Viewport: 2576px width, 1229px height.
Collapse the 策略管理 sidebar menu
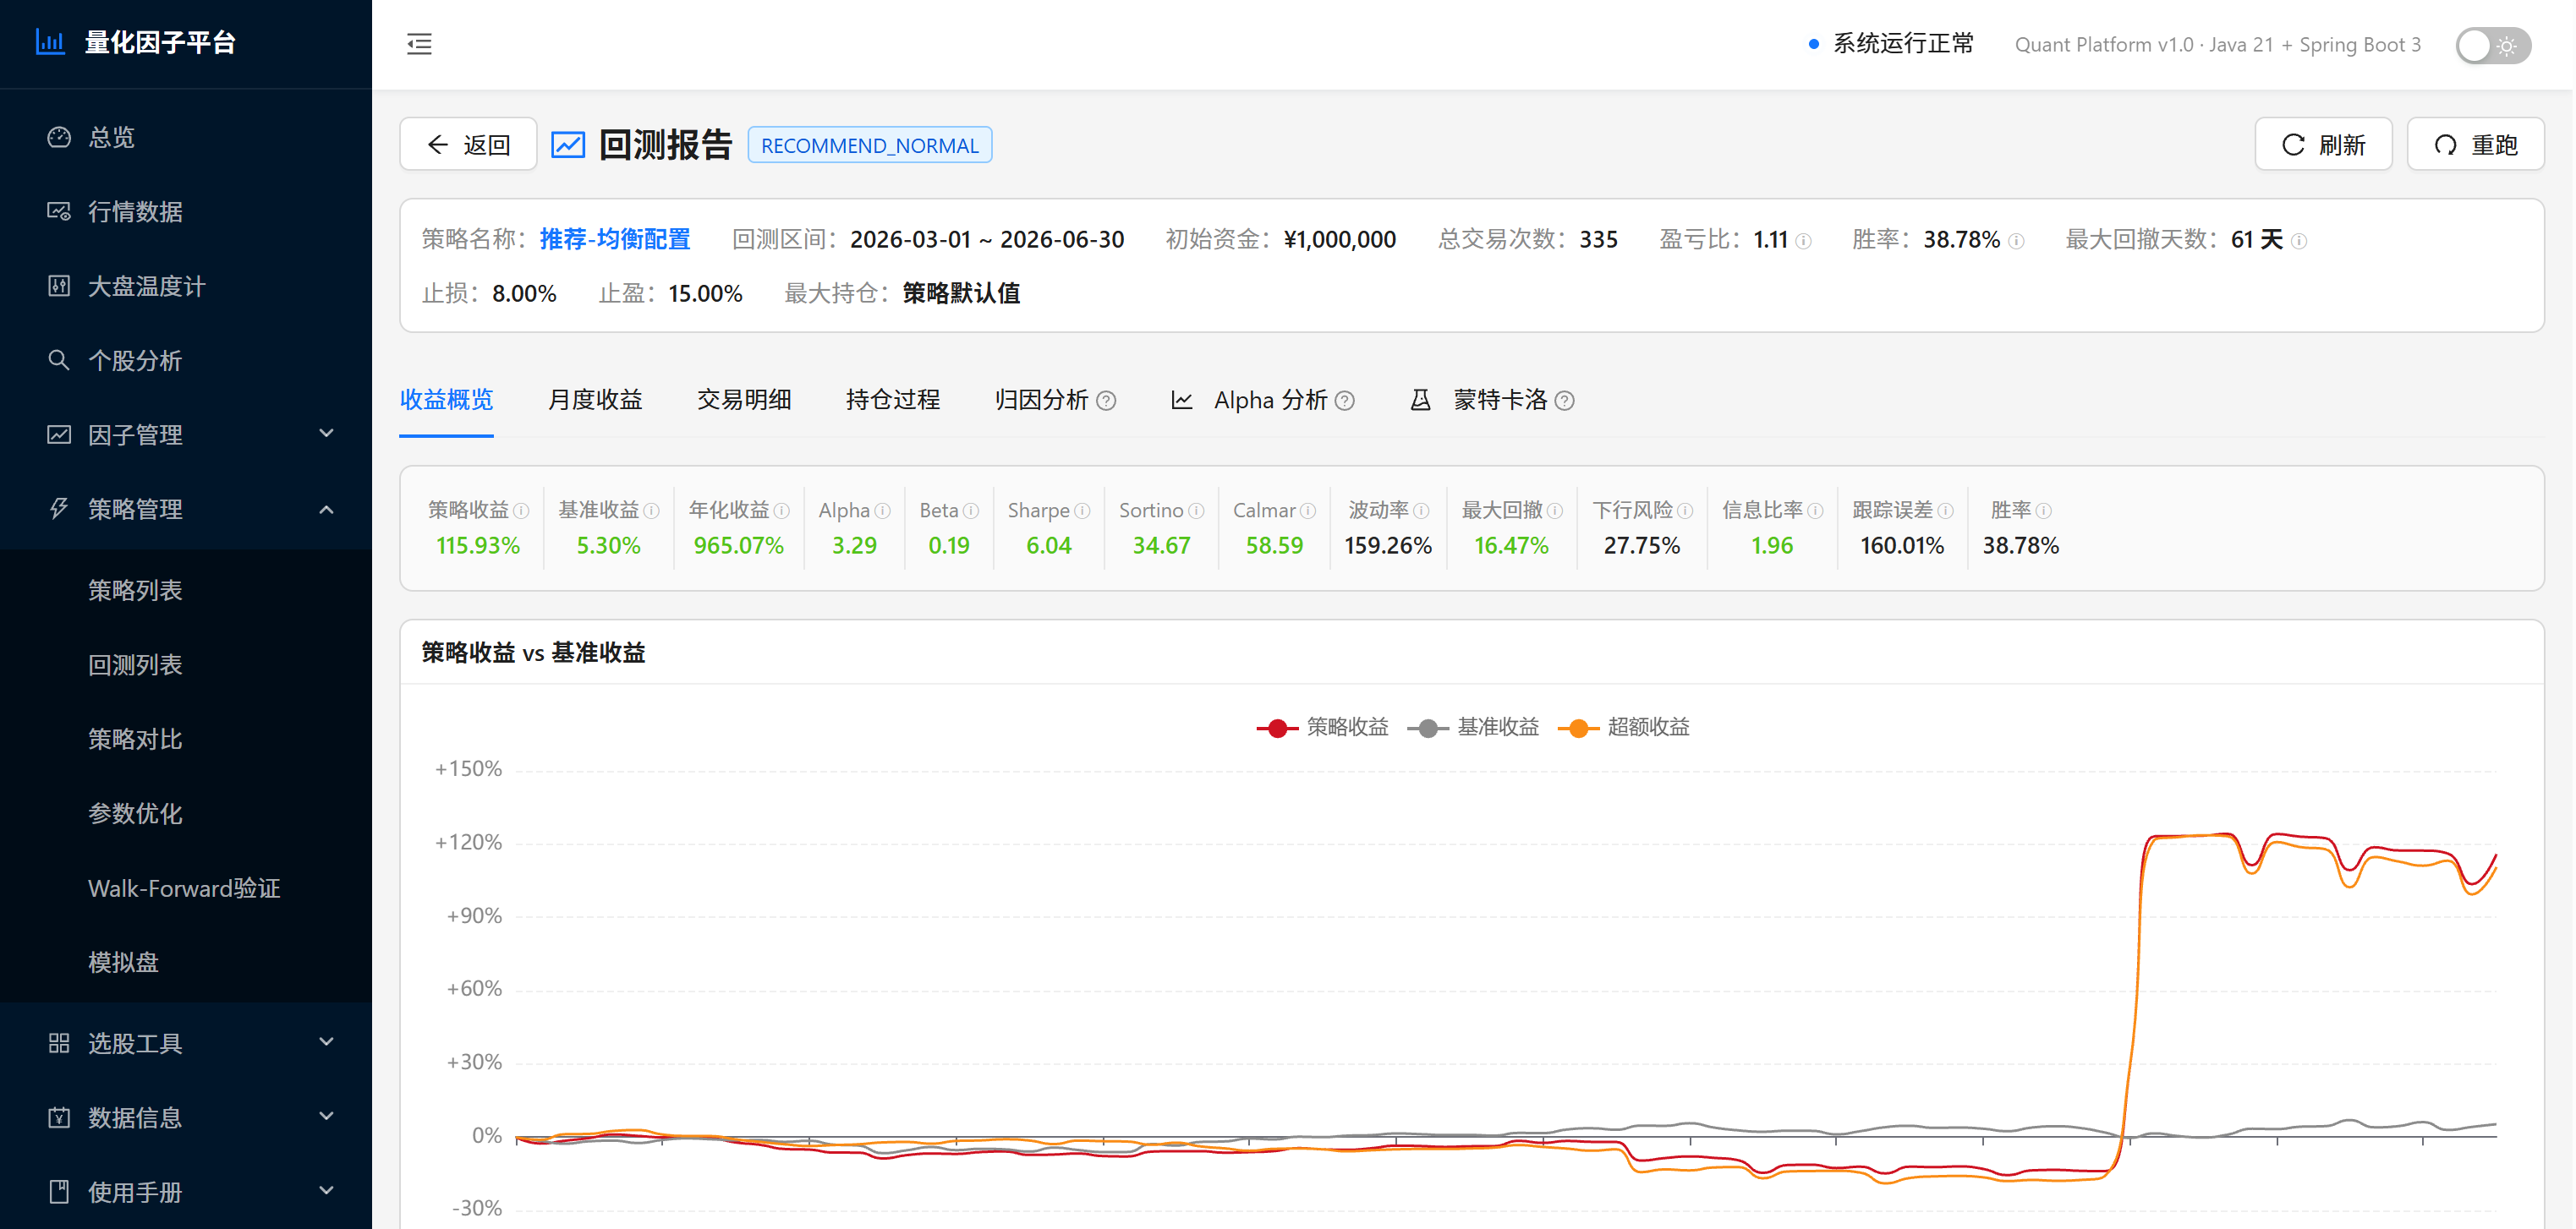pos(186,510)
